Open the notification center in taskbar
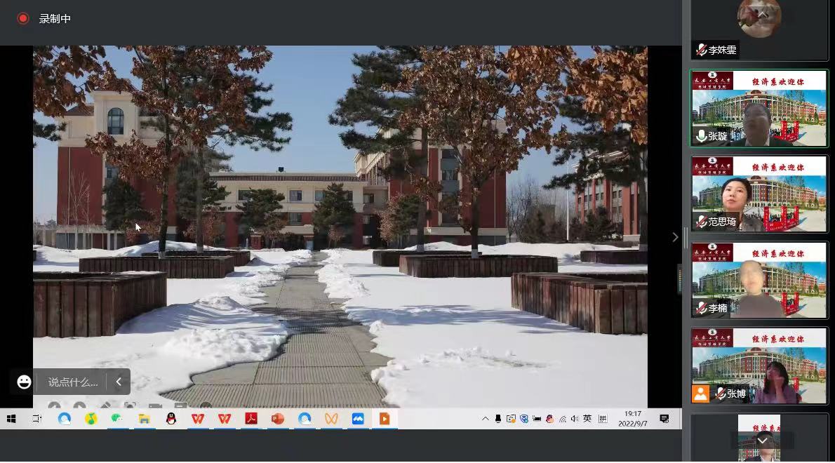This screenshot has height=463, width=835. [x=664, y=419]
